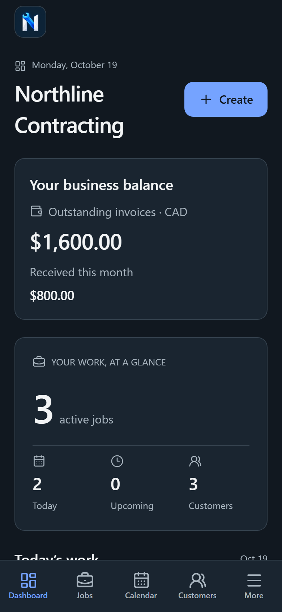Open the Your business balance card

tap(141, 239)
